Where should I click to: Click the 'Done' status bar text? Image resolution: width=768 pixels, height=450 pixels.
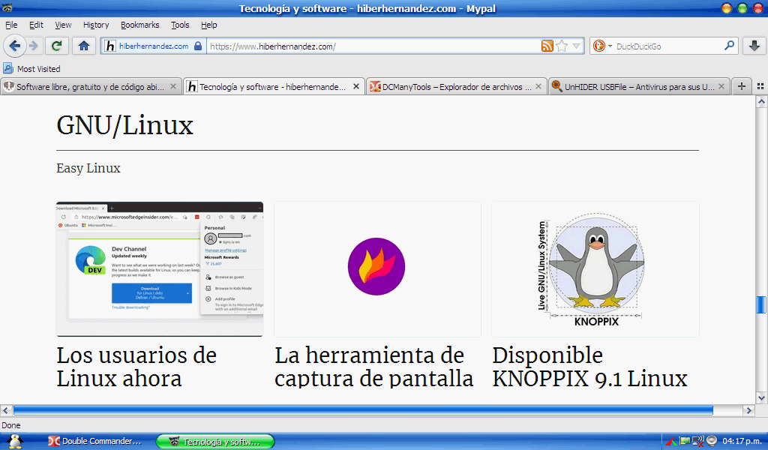[10, 425]
